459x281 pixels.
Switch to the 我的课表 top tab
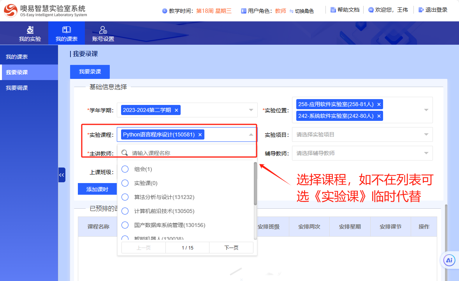66,33
